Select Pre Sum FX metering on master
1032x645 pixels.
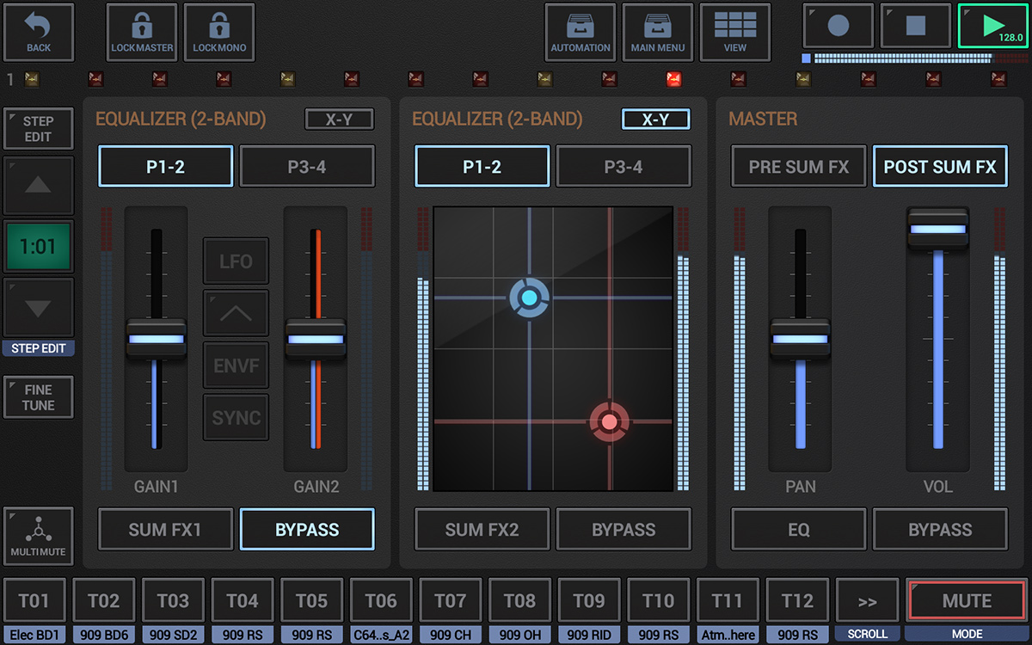tap(798, 166)
